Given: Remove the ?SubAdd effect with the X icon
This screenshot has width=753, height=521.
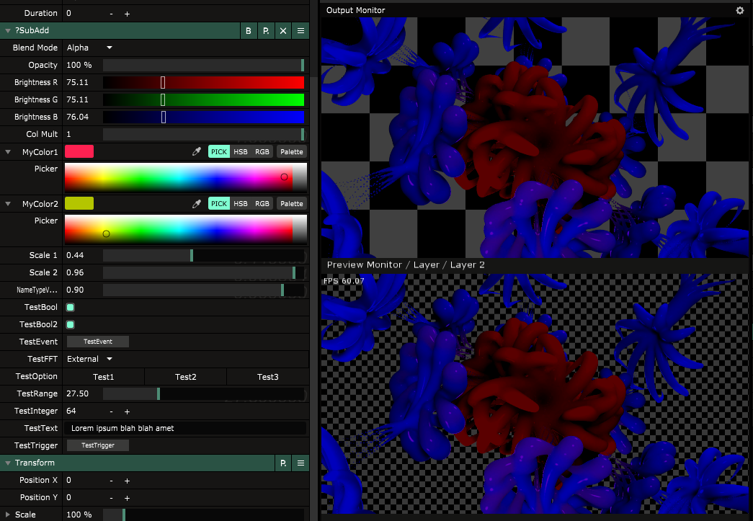Looking at the screenshot, I should (x=283, y=30).
